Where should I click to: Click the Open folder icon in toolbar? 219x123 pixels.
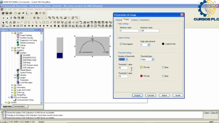(19, 13)
